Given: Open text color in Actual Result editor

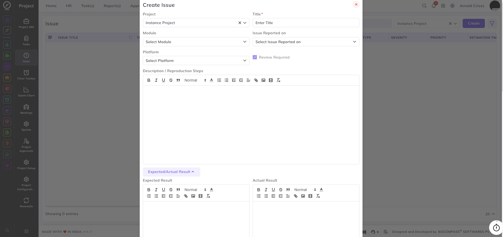Looking at the screenshot, I should pyautogui.click(x=321, y=190).
